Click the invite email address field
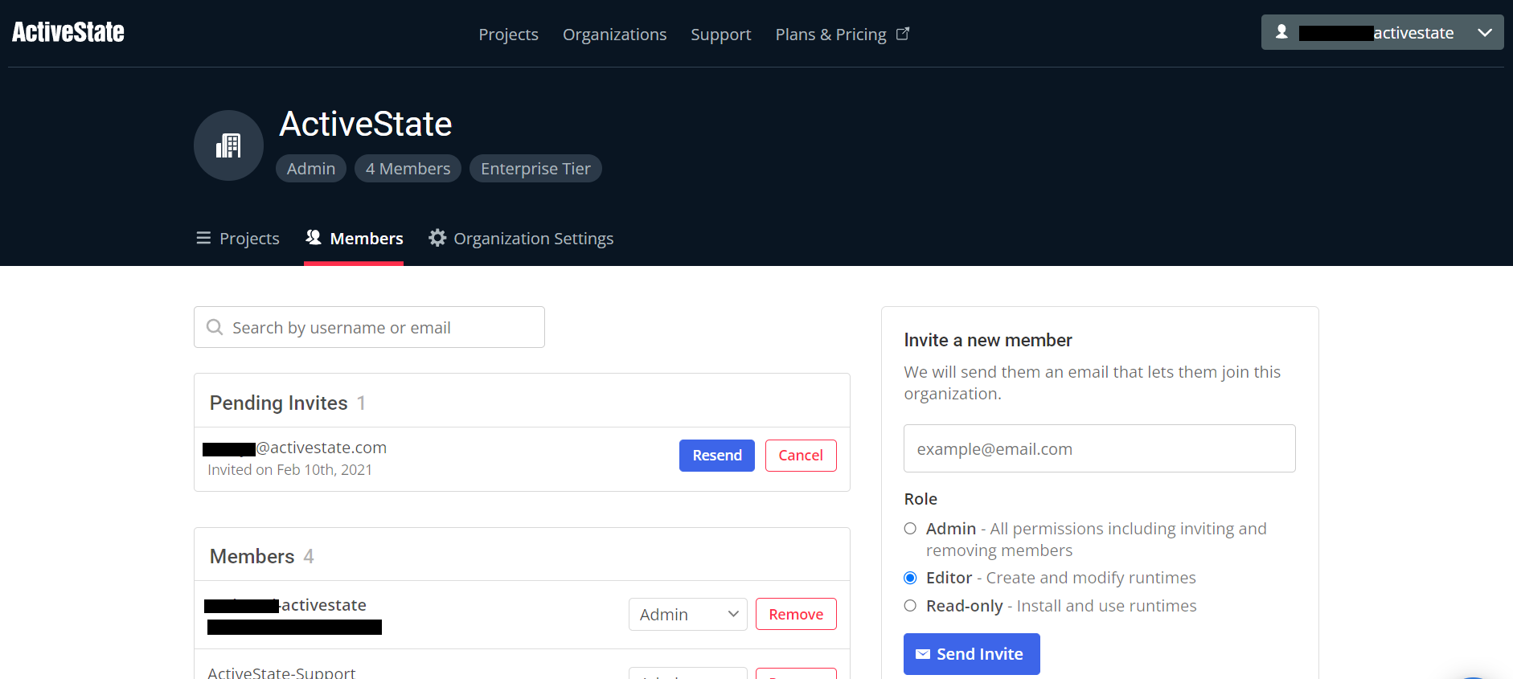This screenshot has height=679, width=1513. coord(1100,448)
